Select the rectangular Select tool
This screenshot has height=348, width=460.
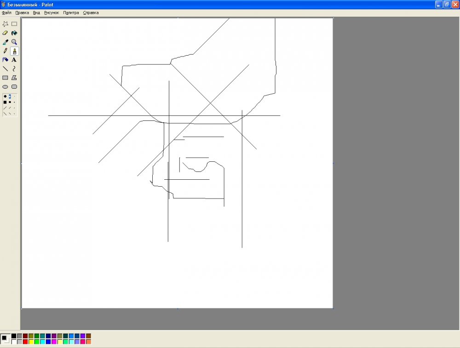(x=14, y=24)
